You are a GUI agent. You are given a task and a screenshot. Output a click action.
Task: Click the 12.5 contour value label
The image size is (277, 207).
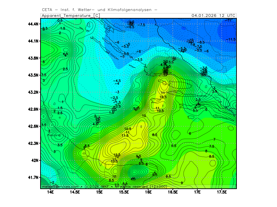click(x=117, y=155)
